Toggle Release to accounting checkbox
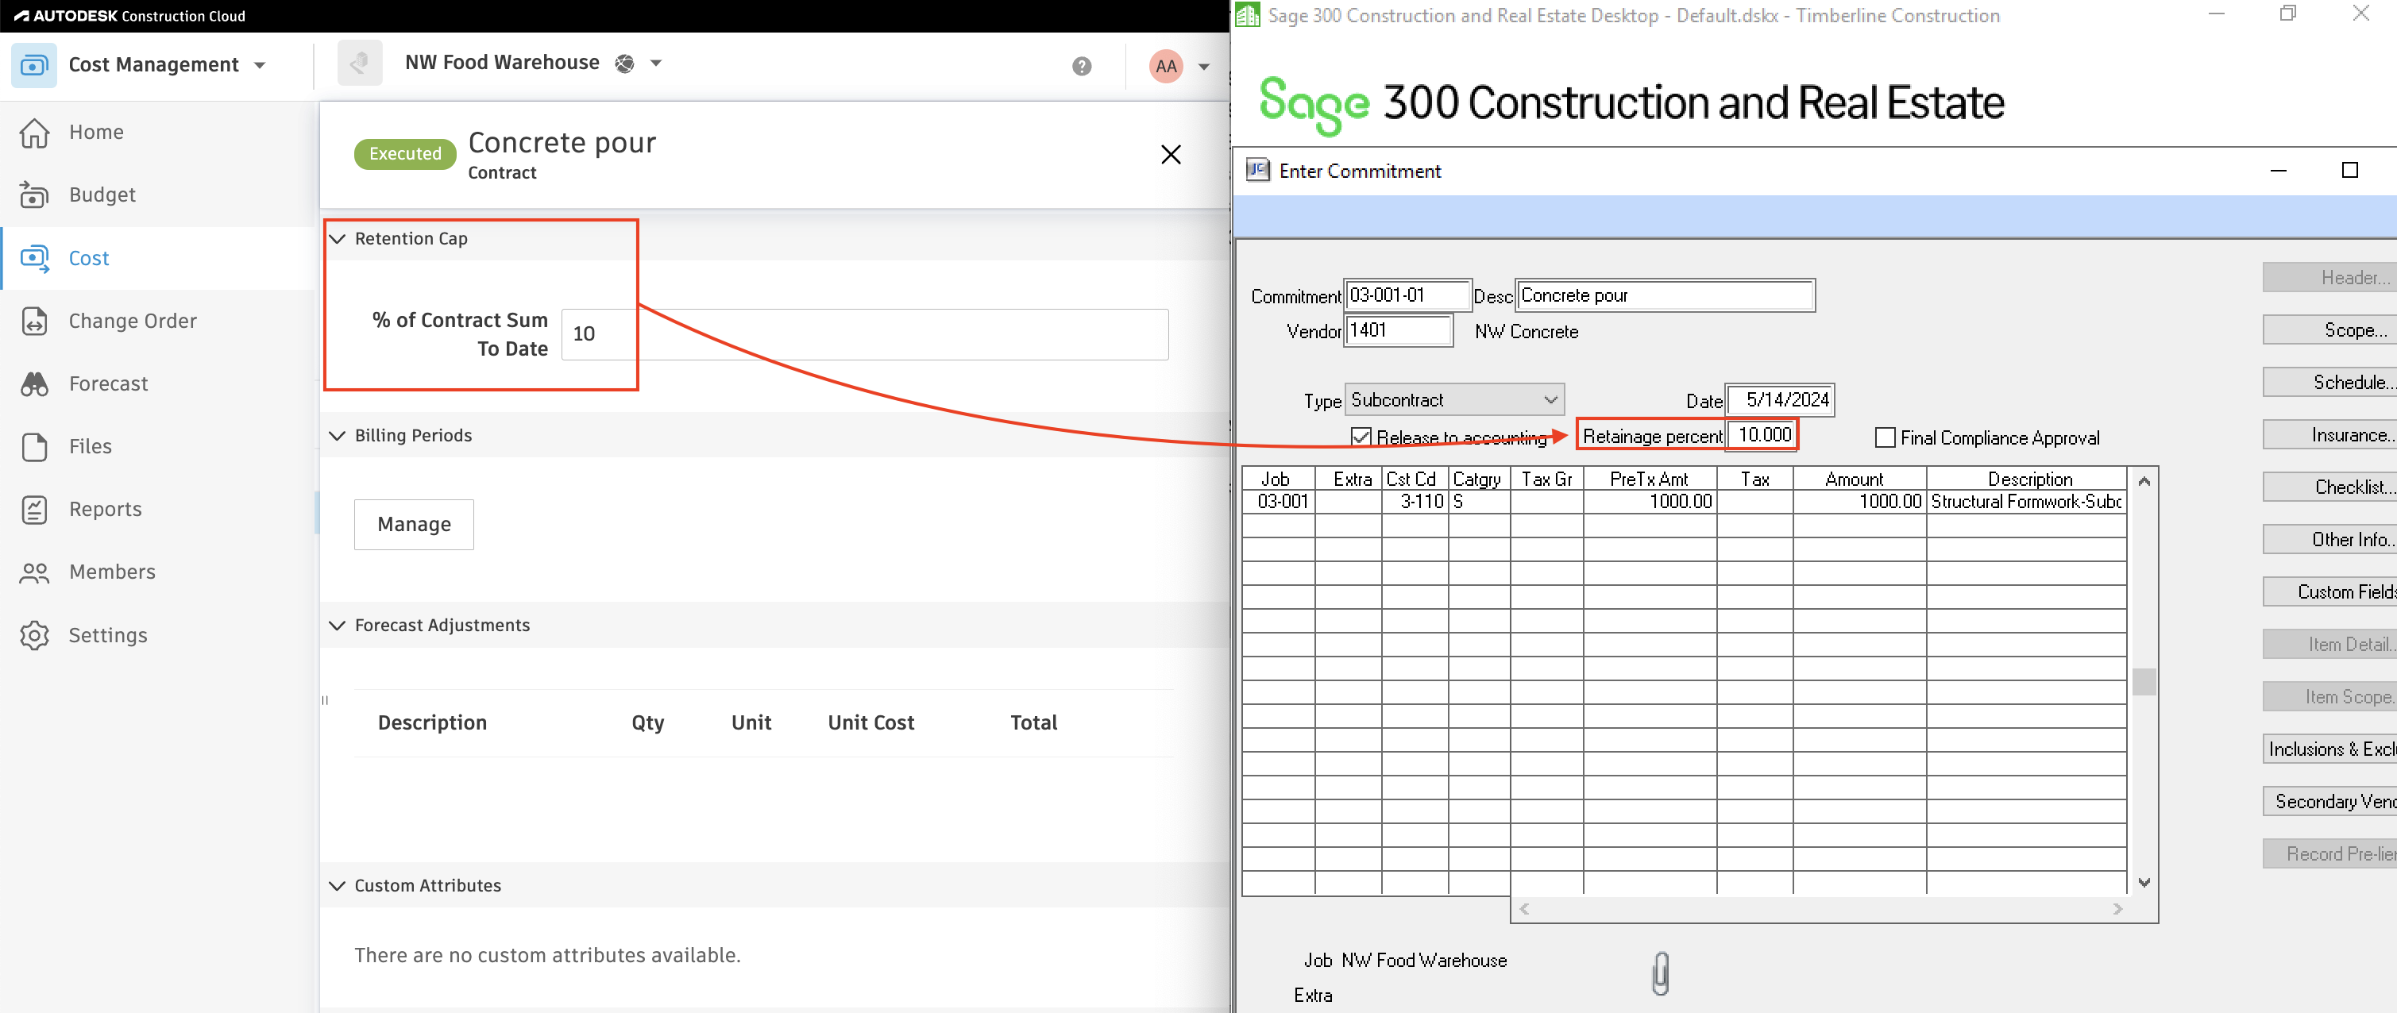This screenshot has width=2397, height=1013. tap(1361, 437)
